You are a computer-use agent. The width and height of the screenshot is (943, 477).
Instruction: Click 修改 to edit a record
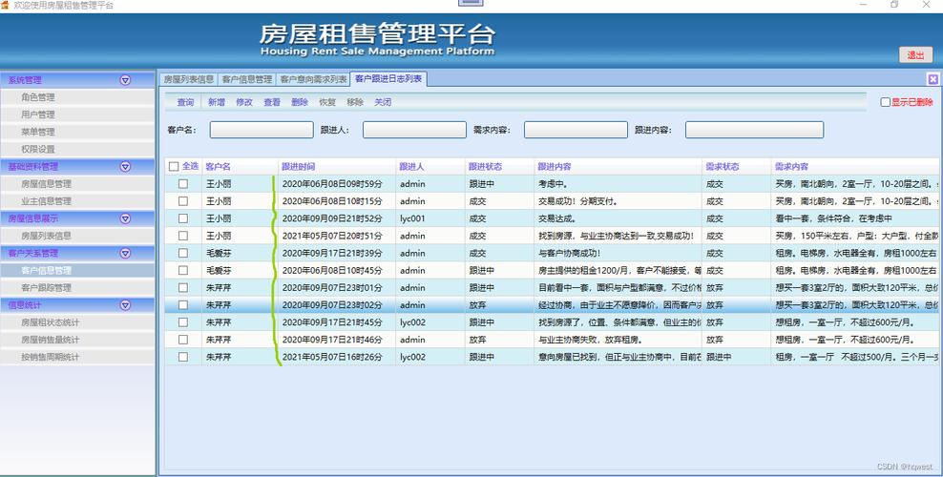(x=244, y=102)
